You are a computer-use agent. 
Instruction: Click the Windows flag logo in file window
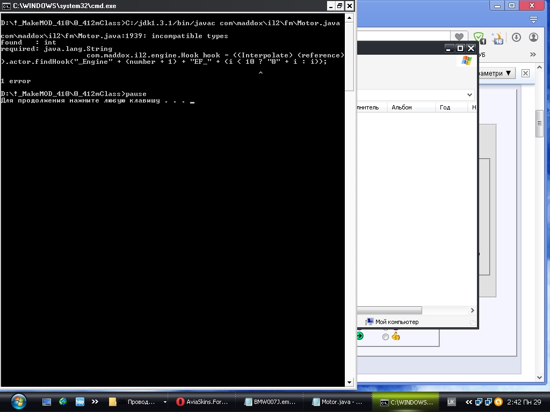[x=467, y=60]
